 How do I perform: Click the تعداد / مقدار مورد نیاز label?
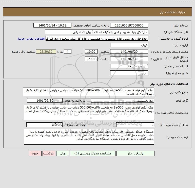[x=174, y=125]
